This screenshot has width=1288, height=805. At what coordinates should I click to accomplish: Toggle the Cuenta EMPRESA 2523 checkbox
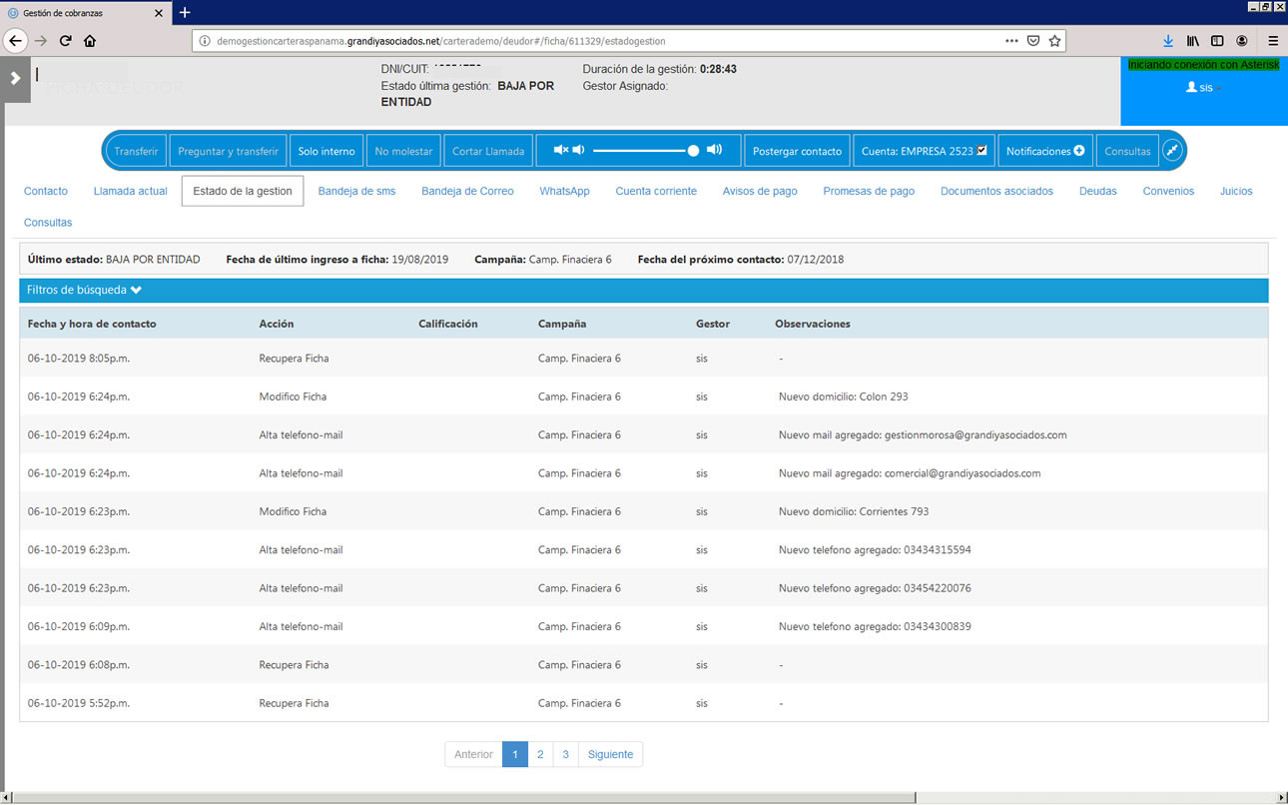pos(981,151)
